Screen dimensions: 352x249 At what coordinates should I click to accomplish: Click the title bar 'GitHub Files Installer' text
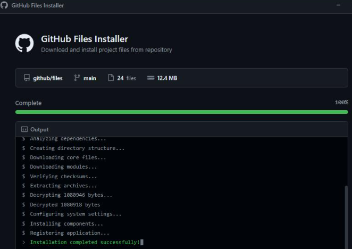[38, 5]
